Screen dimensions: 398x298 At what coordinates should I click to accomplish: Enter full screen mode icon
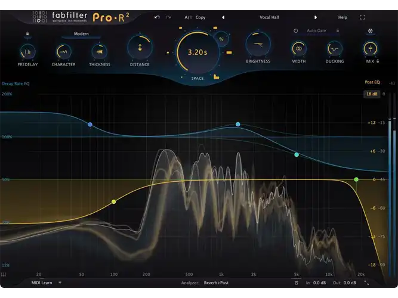point(362,17)
